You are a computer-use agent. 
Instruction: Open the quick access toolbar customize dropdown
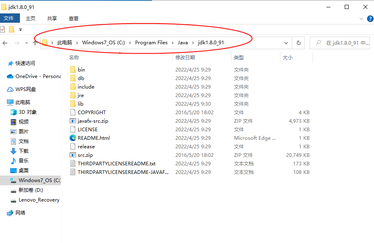20,30
